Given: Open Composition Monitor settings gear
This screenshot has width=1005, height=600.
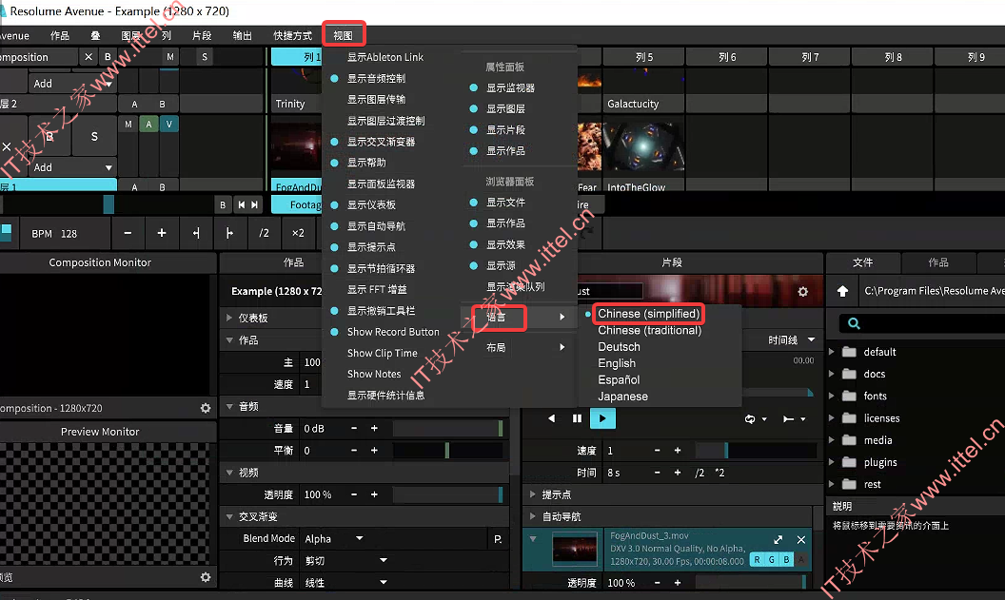Looking at the screenshot, I should coord(206,408).
